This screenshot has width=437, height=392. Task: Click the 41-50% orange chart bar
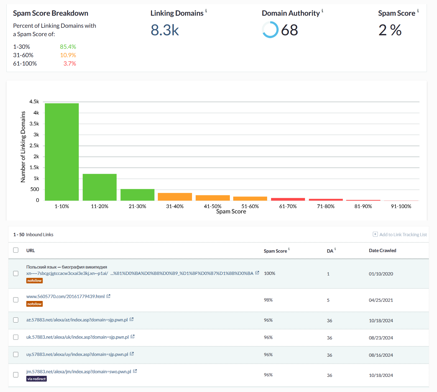pyautogui.click(x=213, y=198)
